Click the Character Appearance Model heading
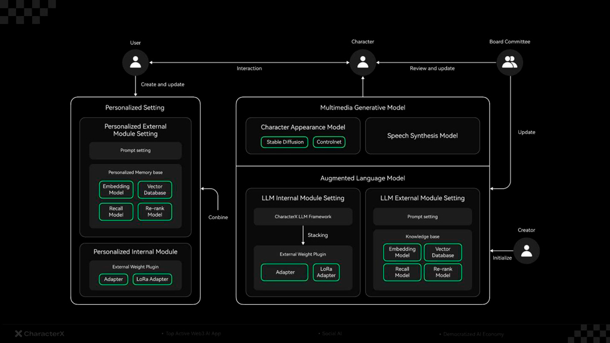Screen dimensions: 610x343 tap(303, 127)
